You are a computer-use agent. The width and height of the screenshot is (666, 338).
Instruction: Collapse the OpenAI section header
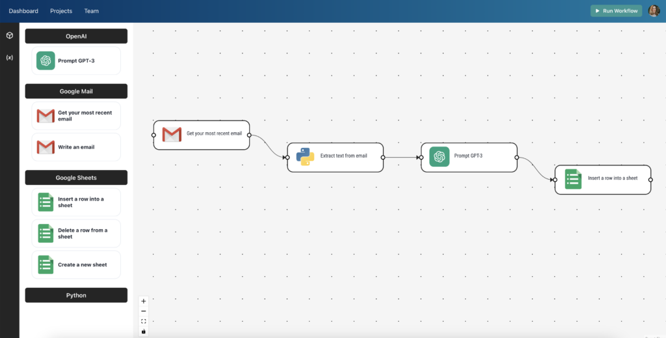coord(76,36)
